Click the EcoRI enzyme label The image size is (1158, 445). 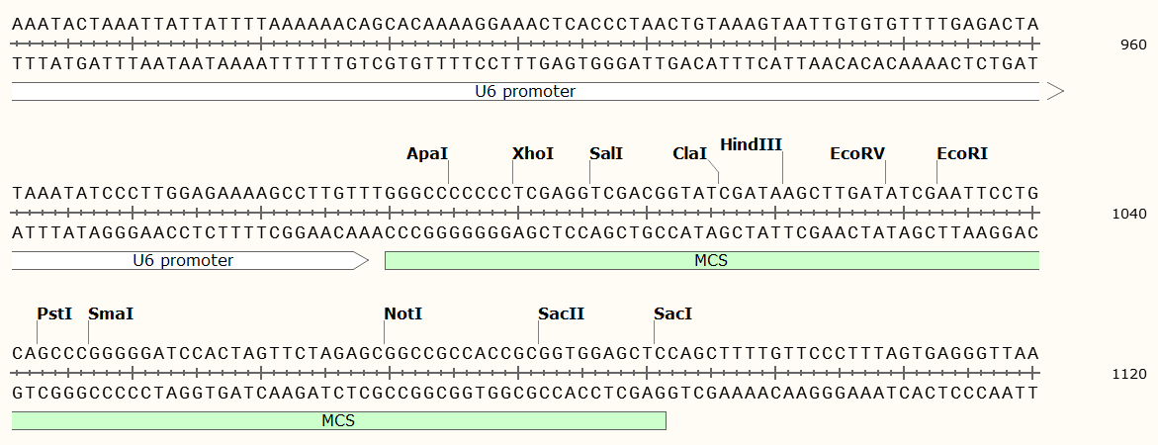(962, 154)
